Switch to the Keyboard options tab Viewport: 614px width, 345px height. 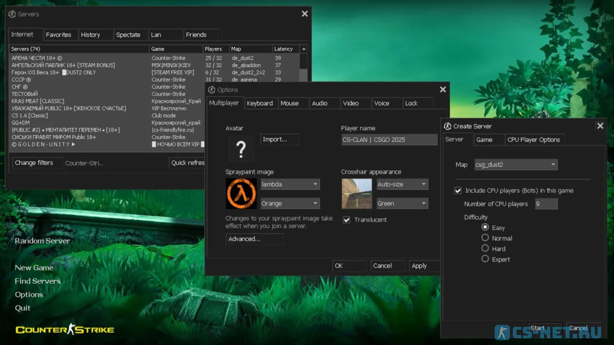click(260, 103)
